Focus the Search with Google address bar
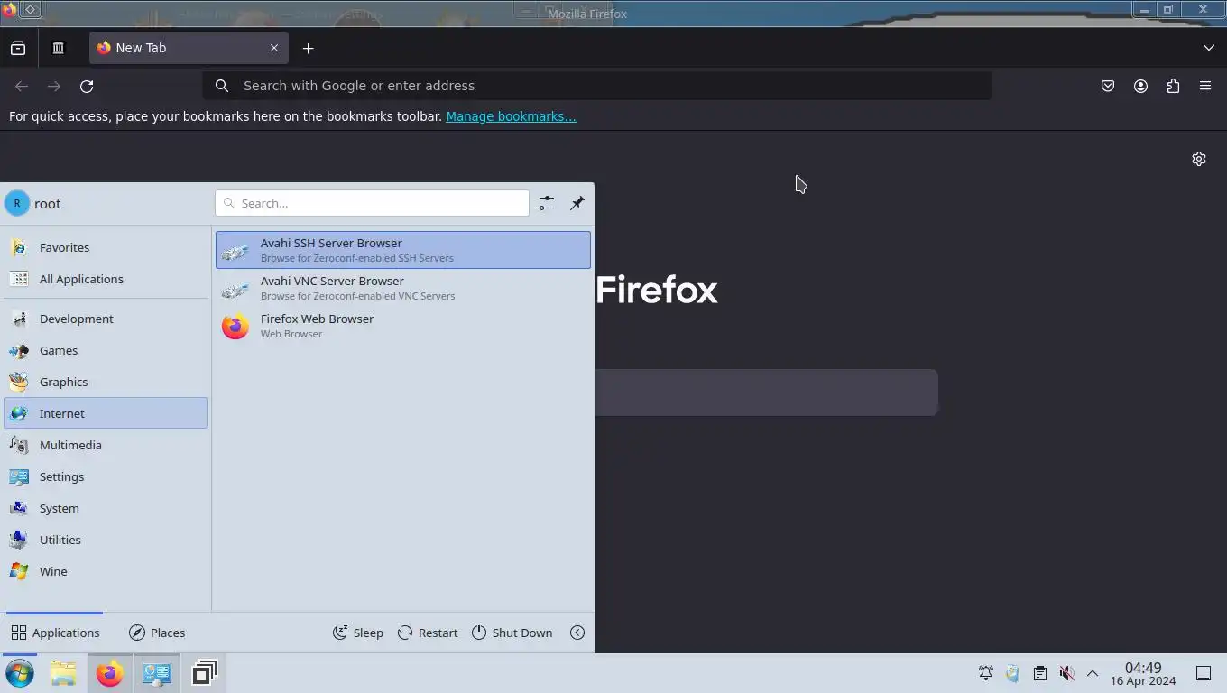This screenshot has height=693, width=1227. pyautogui.click(x=597, y=86)
